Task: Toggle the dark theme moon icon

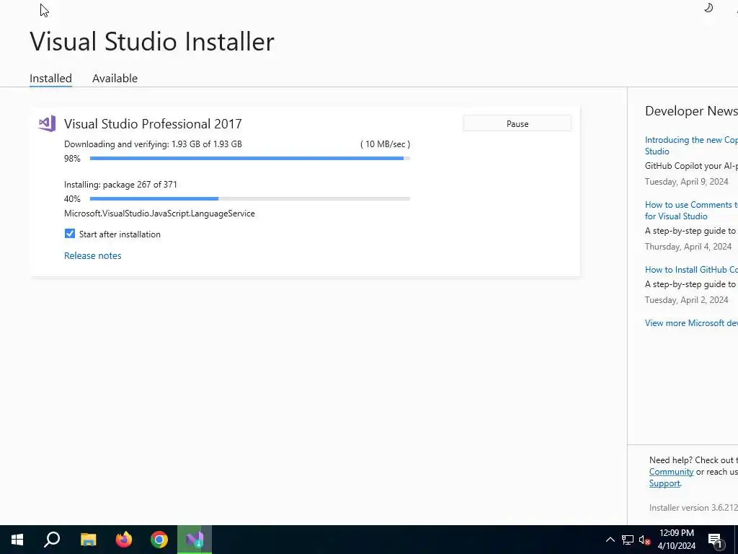Action: pos(708,7)
